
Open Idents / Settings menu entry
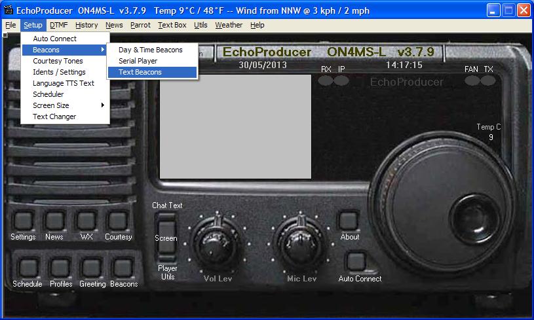click(66, 72)
